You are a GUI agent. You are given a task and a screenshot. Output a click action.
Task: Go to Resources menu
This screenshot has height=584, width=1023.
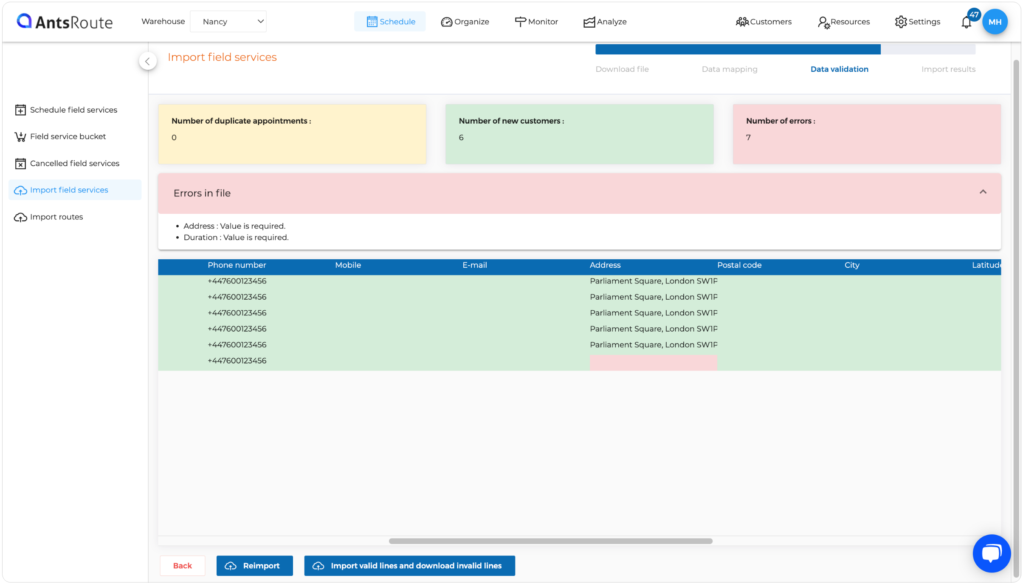843,21
